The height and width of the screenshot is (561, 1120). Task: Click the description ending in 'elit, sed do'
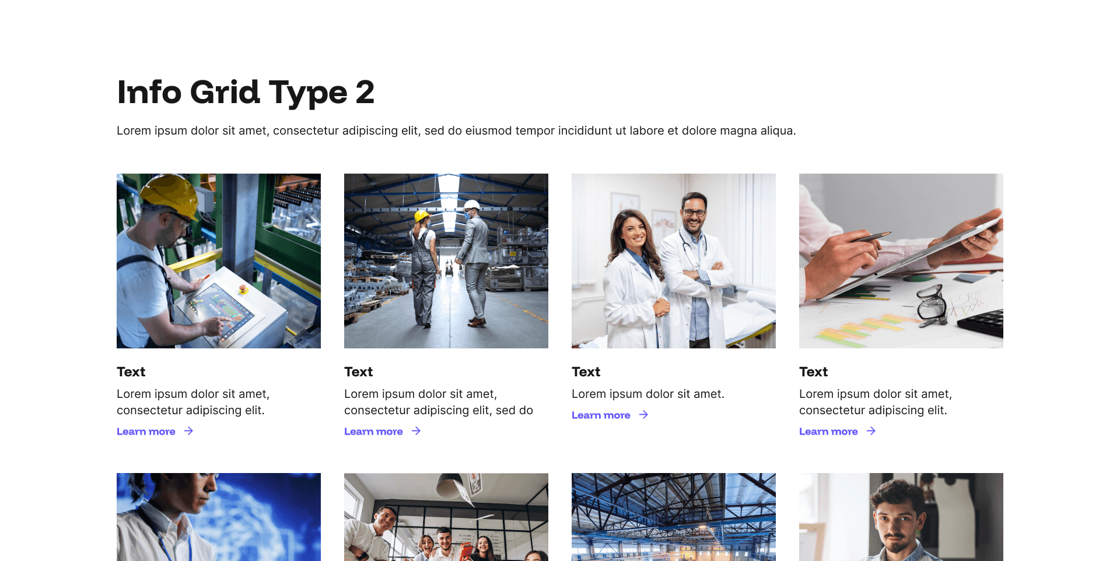pyautogui.click(x=439, y=402)
